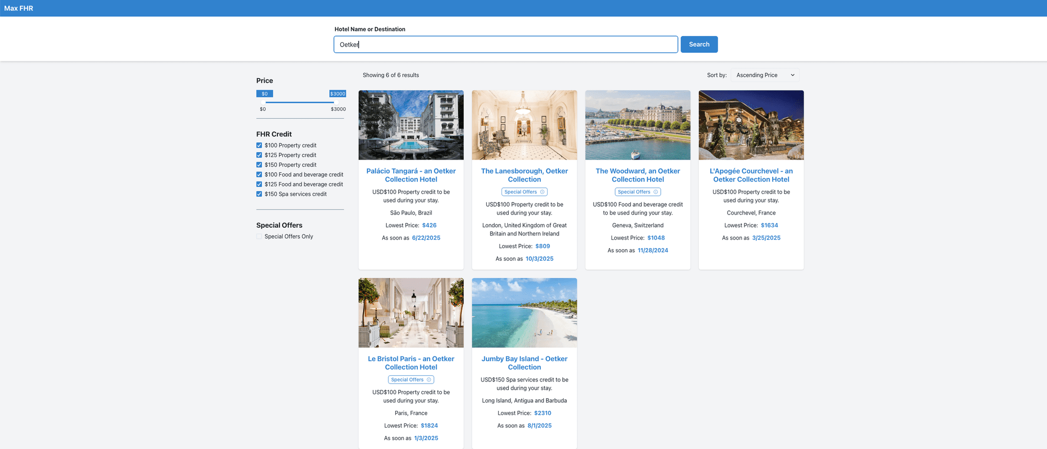
Task: Click the 3/25/2025 availability date
Action: click(x=766, y=238)
